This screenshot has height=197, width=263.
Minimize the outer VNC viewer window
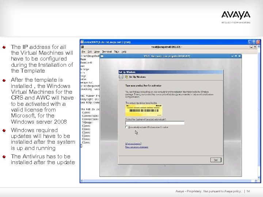pos(250,42)
